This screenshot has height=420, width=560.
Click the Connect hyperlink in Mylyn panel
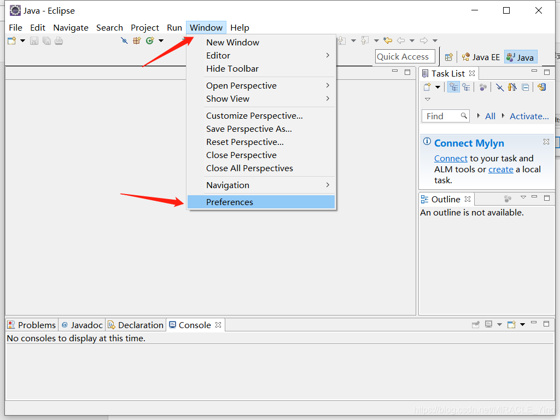(451, 158)
